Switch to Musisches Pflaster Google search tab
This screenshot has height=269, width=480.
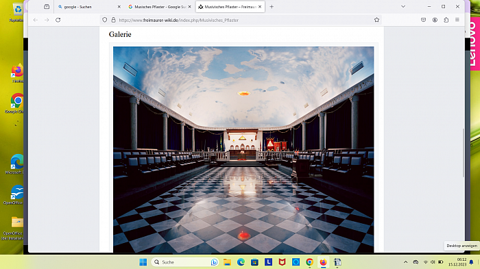tap(158, 7)
